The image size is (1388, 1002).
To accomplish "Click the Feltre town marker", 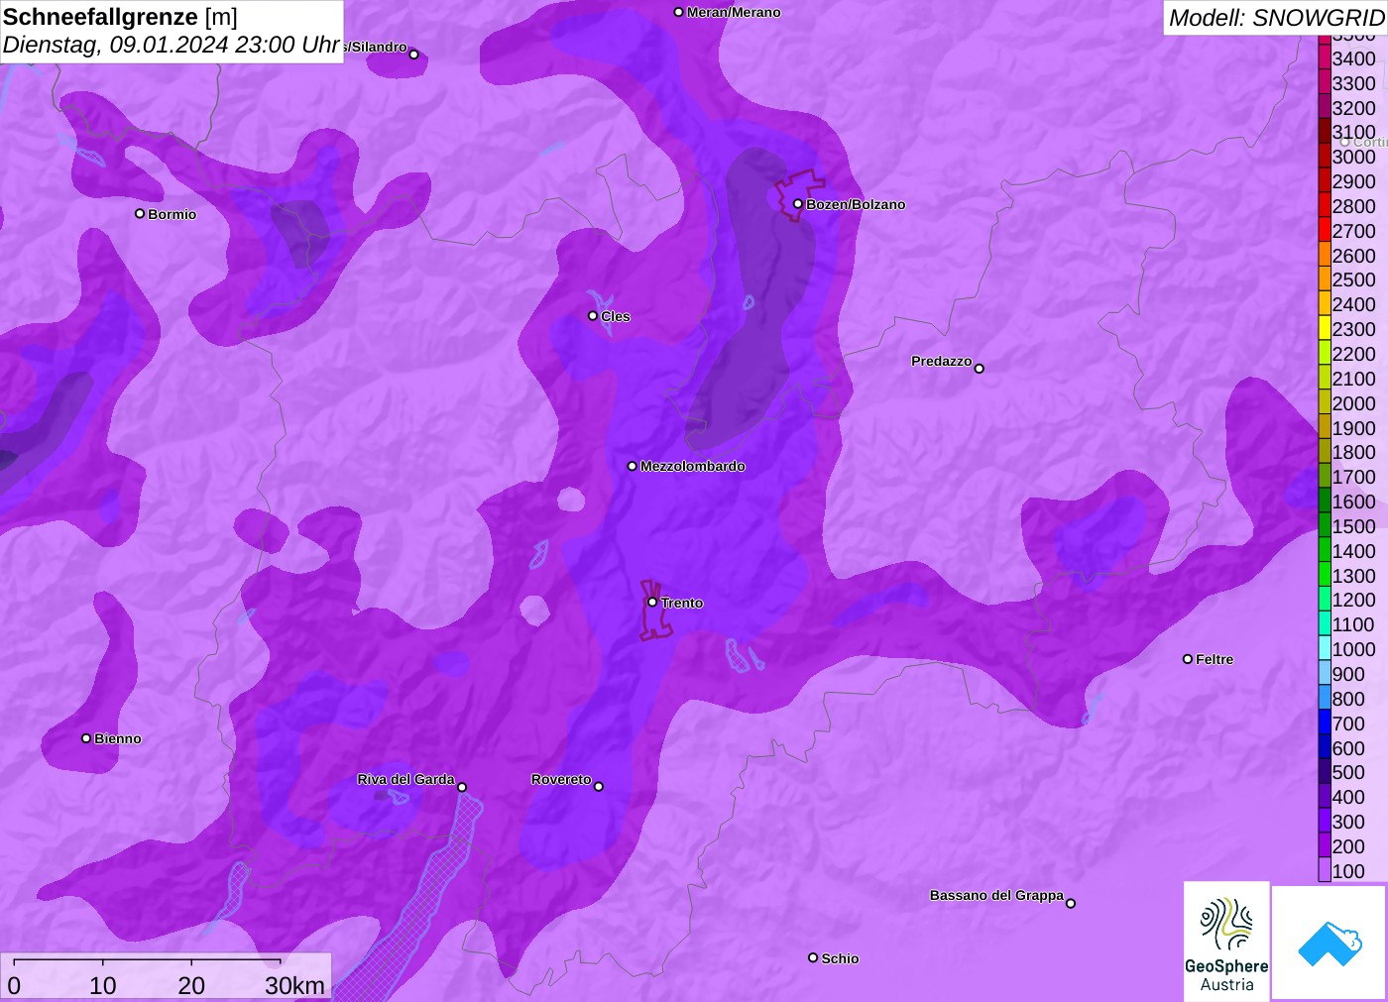I will pos(1188,659).
